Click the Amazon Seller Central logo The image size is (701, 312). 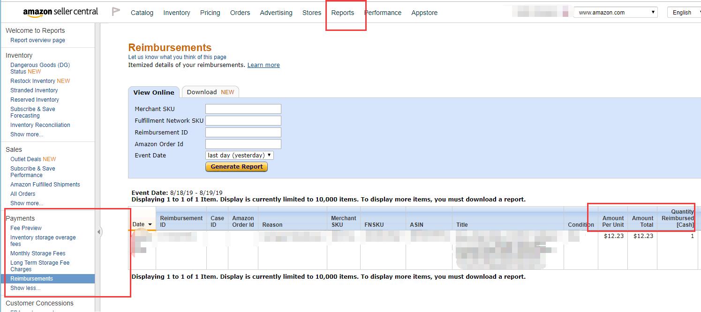click(x=60, y=12)
